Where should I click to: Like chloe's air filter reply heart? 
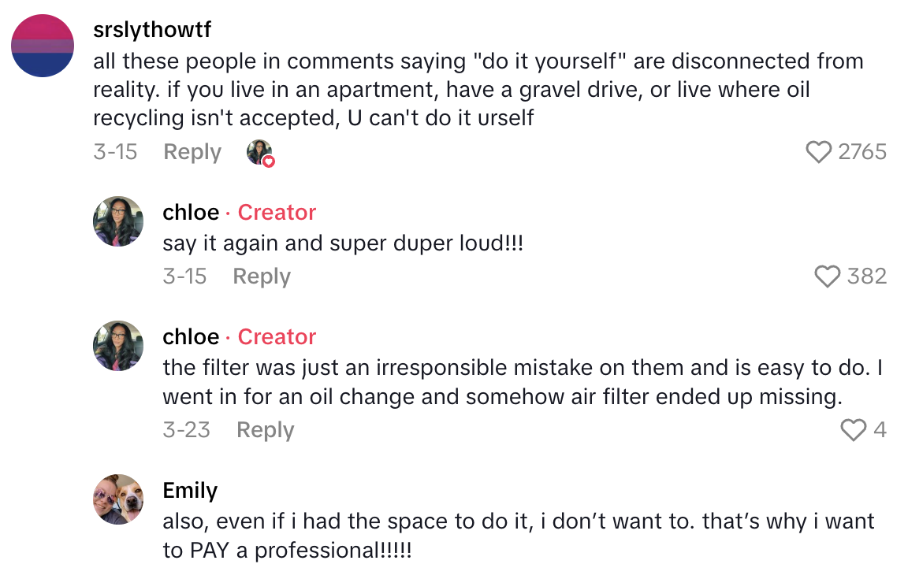tap(854, 430)
